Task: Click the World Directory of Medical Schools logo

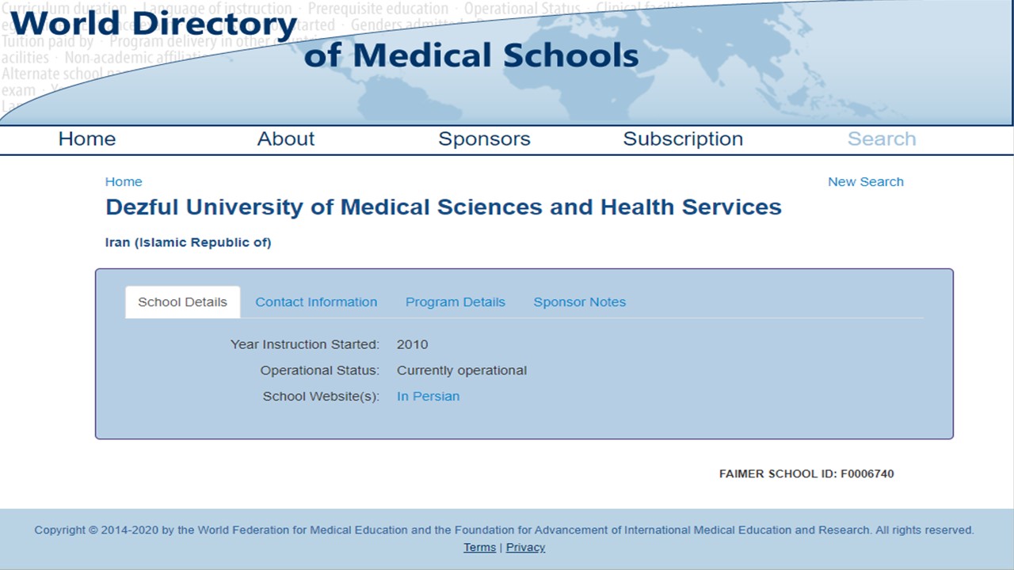Action: pos(325,40)
